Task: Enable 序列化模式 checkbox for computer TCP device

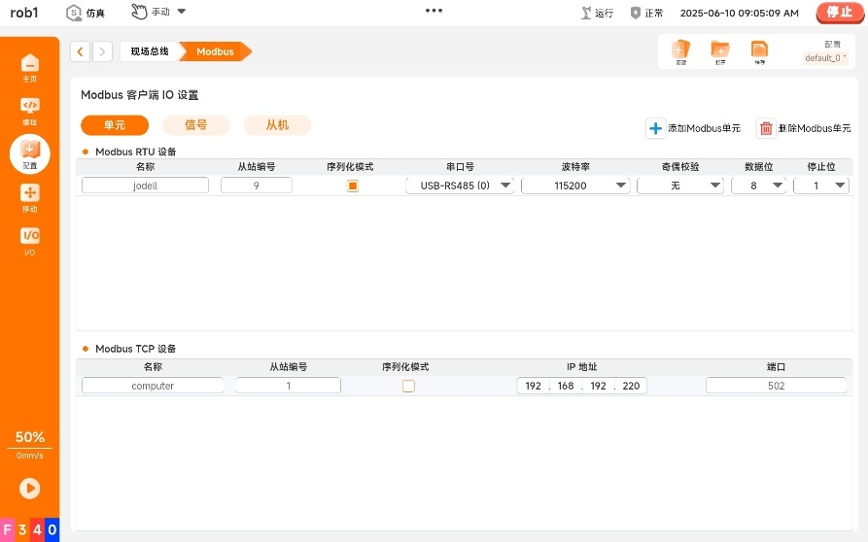Action: pyautogui.click(x=408, y=386)
